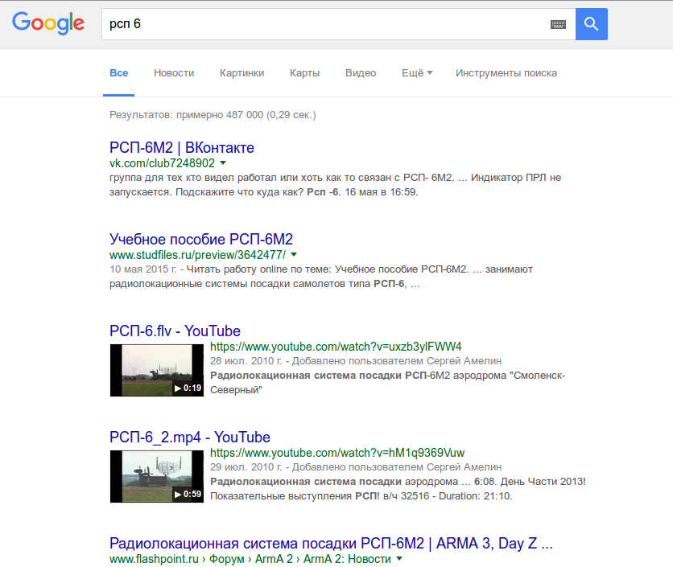Open the РСП-6_2.mp4 - YouTube result

[x=190, y=437]
